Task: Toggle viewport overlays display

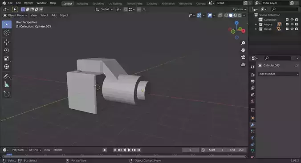Action: [210, 16]
